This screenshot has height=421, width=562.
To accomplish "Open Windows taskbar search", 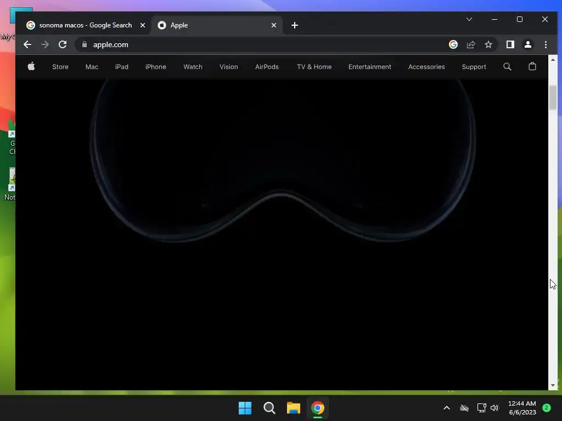I will (x=269, y=408).
